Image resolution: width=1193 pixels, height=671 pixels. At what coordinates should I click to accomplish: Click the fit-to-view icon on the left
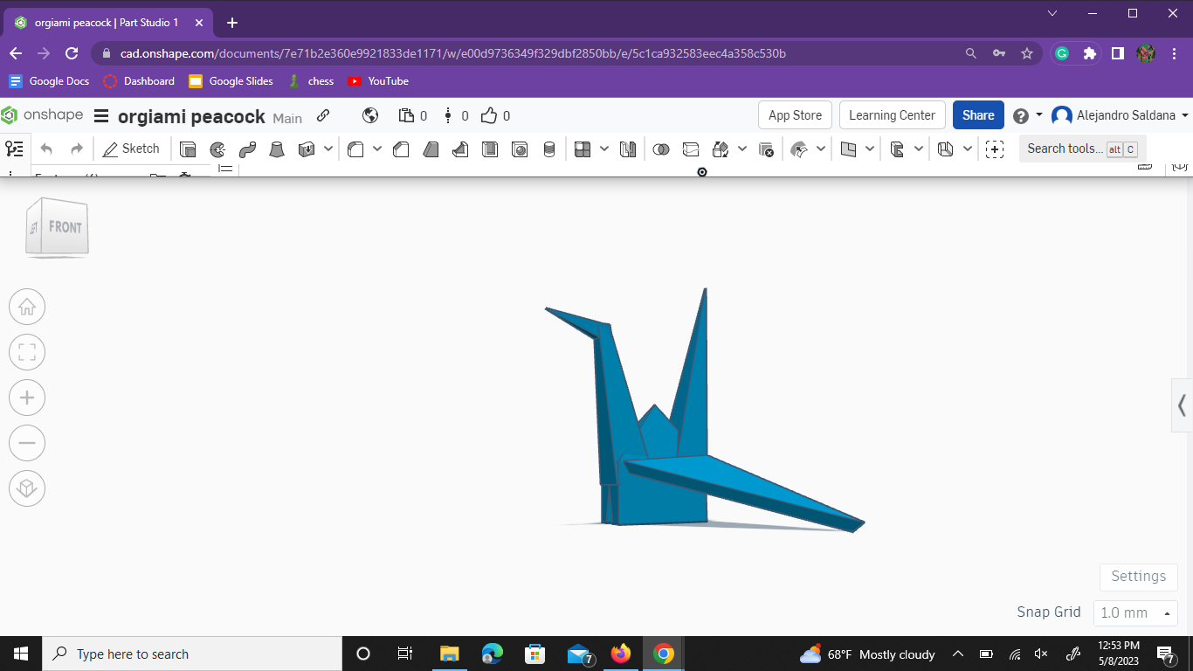[27, 352]
